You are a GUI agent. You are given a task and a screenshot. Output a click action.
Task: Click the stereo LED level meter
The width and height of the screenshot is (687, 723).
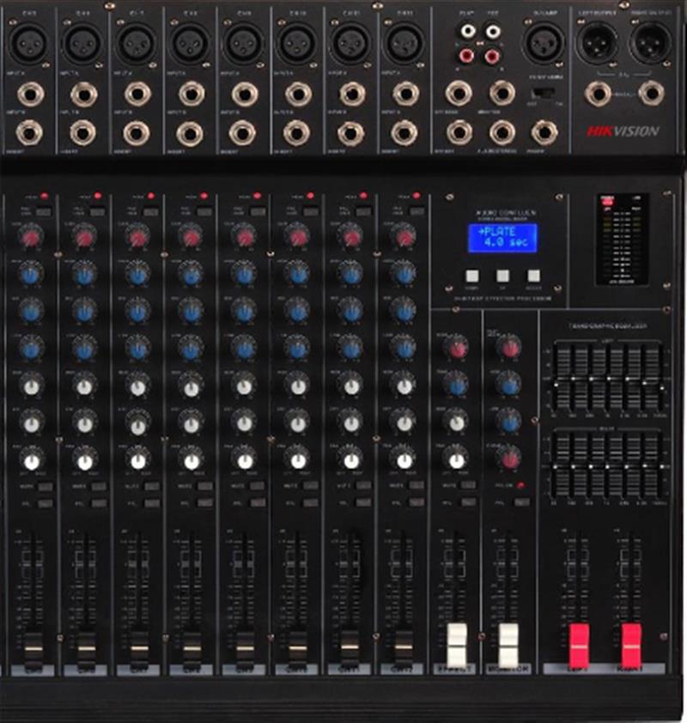pyautogui.click(x=623, y=240)
